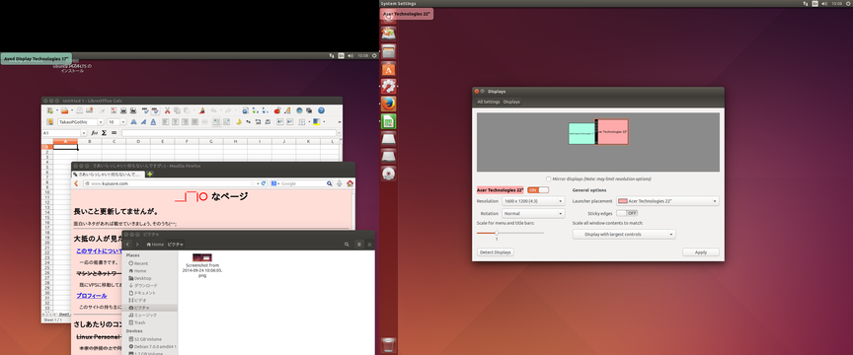Open the Resolution dropdown in Displays
Screen dimensions: 853x355
click(533, 201)
